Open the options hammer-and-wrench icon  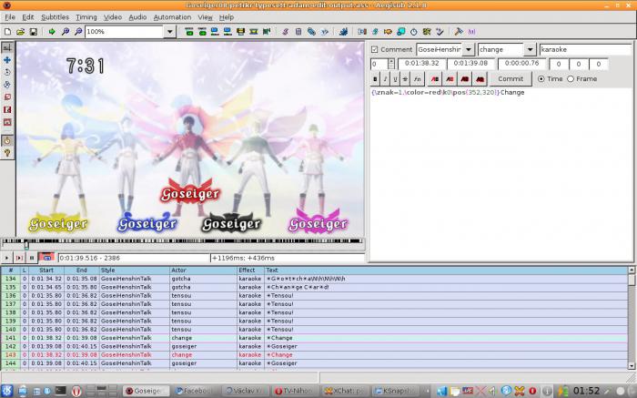(459, 31)
